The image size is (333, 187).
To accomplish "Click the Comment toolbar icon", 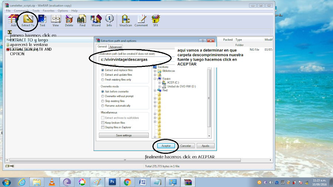I will pos(141,21).
